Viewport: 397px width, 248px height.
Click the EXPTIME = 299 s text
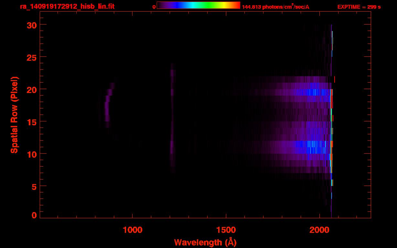point(359,7)
